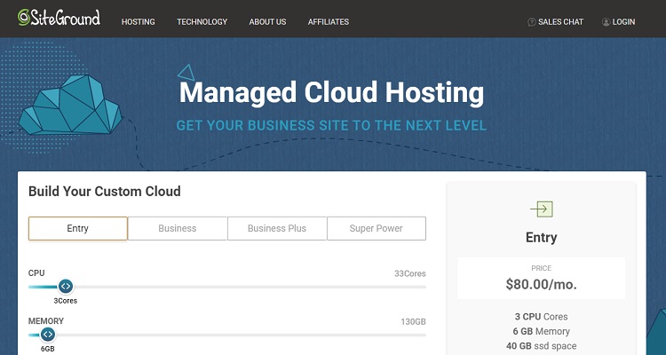Image resolution: width=666 pixels, height=355 pixels.
Task: Click the 33Cores maximum label
Action: coord(410,274)
